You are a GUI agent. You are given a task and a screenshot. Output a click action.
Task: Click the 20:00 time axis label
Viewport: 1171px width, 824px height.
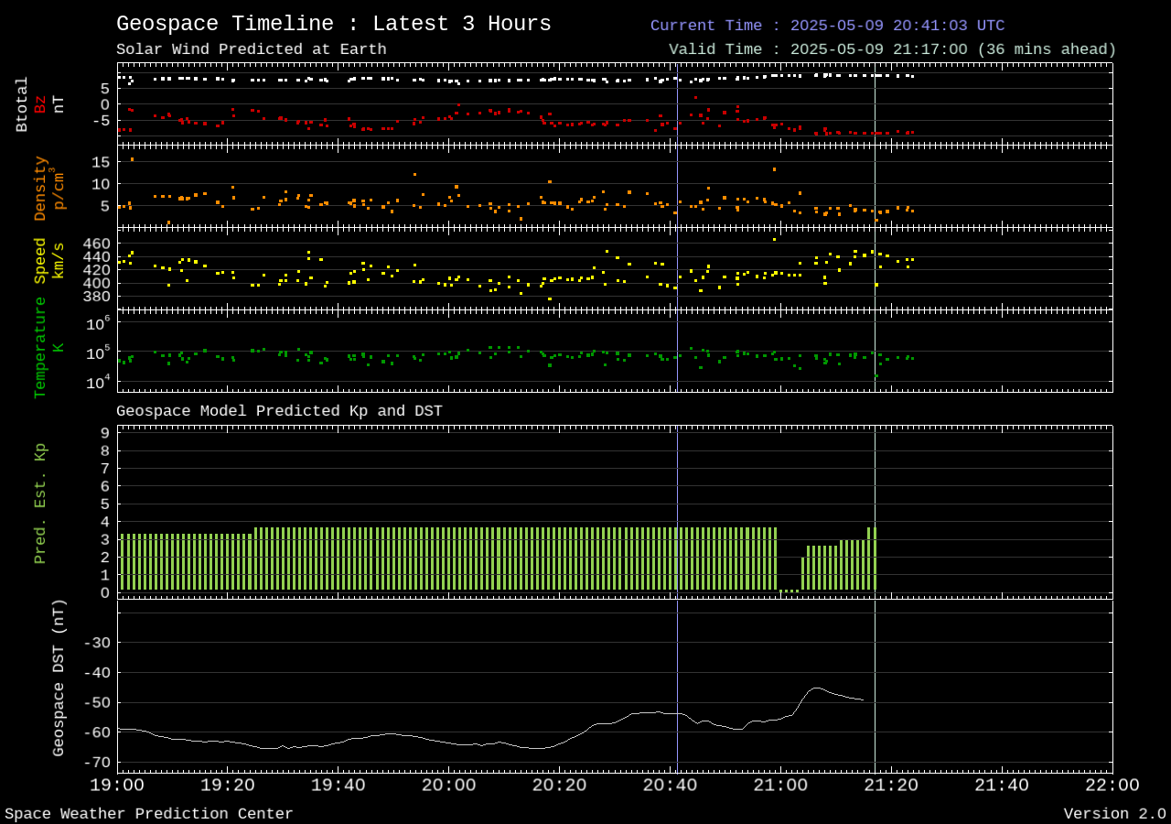pyautogui.click(x=449, y=785)
